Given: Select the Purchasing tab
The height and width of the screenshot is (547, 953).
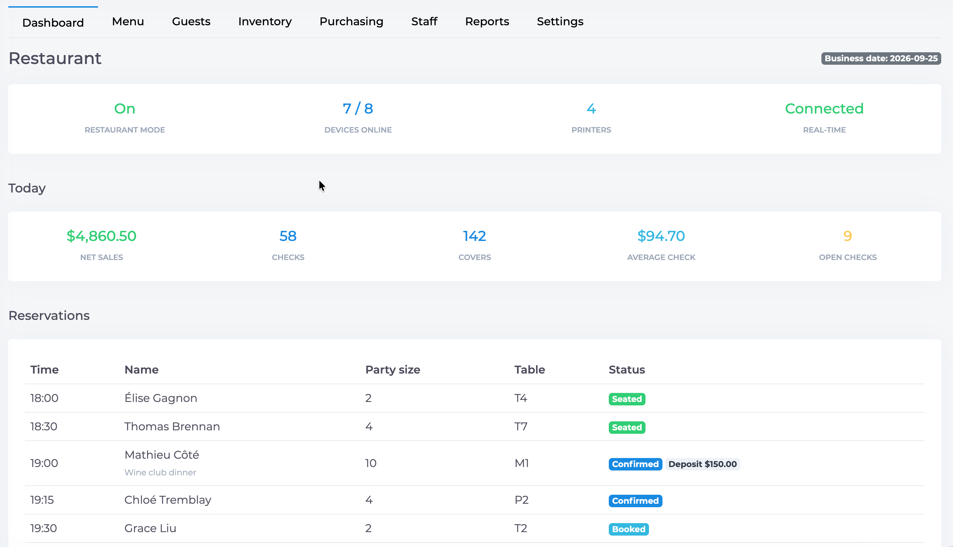Looking at the screenshot, I should (x=351, y=21).
